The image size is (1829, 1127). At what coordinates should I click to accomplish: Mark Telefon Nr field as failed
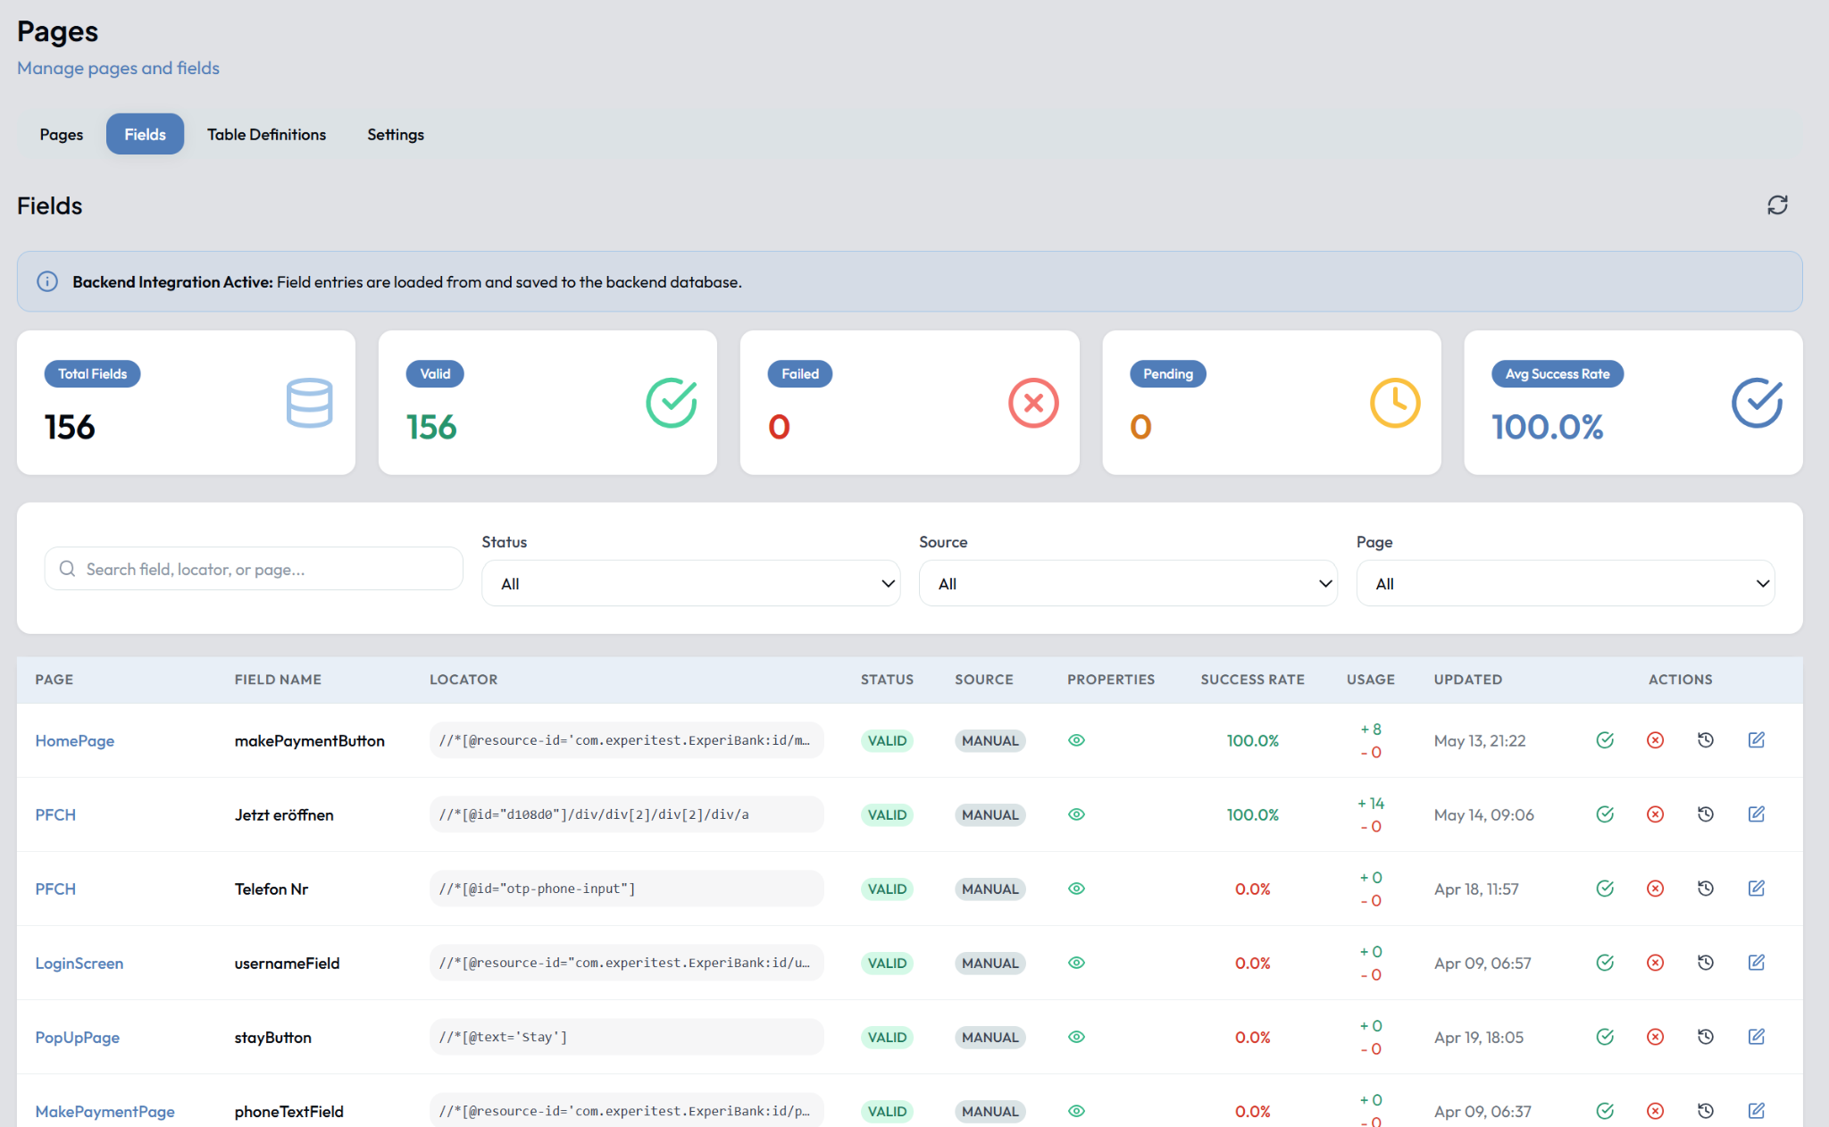1655,889
